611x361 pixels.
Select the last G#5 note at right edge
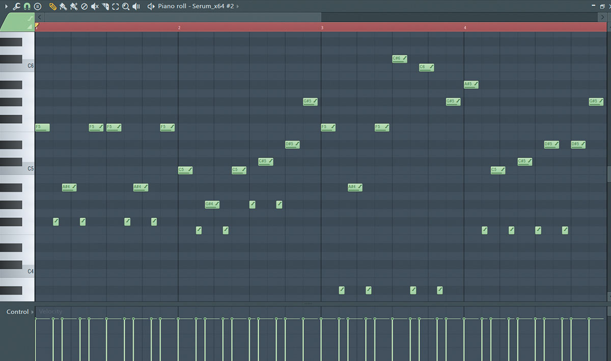click(596, 101)
